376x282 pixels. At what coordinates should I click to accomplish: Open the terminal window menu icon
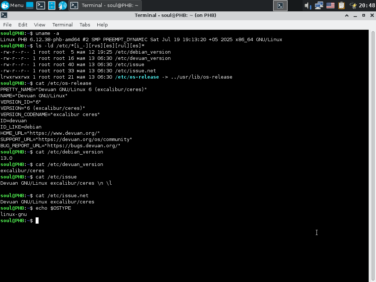coord(4,15)
